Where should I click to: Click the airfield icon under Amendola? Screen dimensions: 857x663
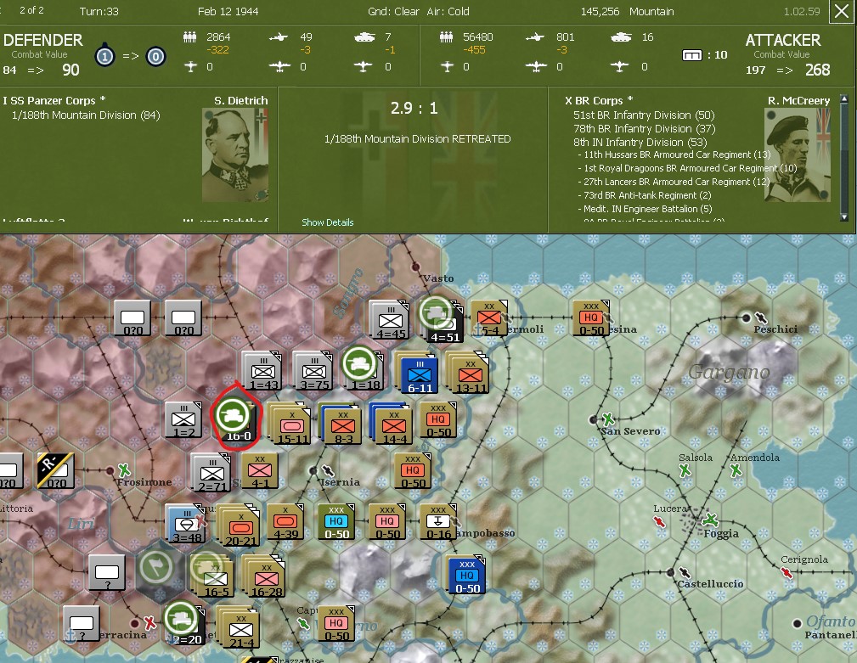tap(736, 469)
